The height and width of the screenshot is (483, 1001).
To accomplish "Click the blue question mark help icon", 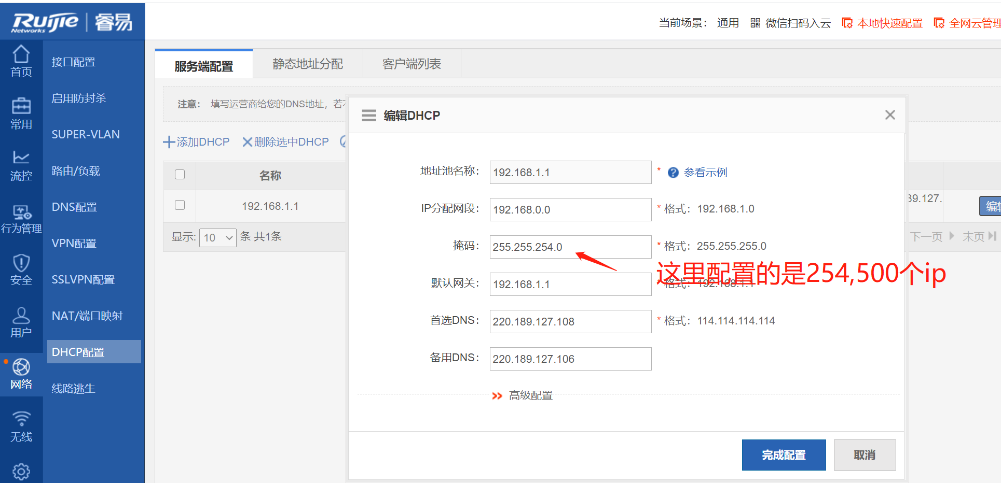I will point(673,173).
